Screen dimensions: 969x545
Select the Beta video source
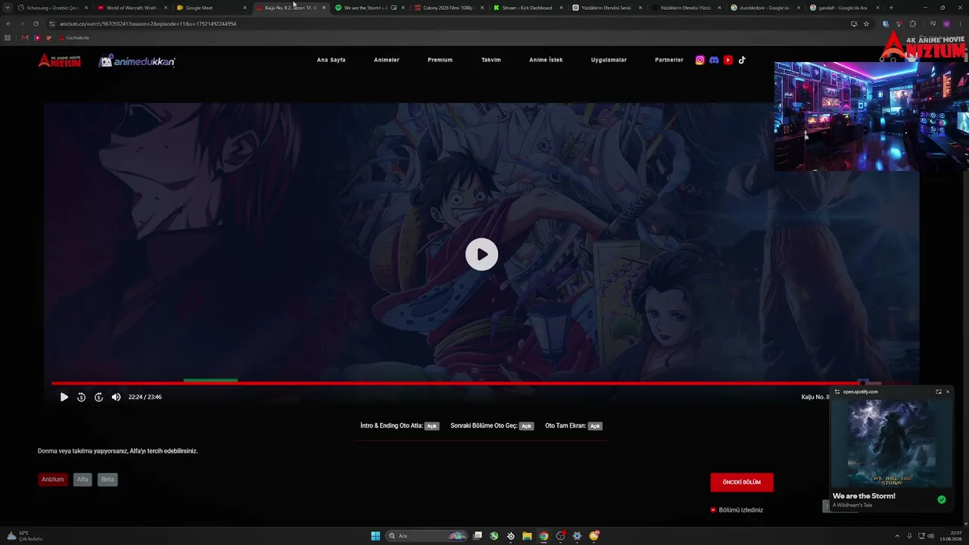[x=107, y=479]
